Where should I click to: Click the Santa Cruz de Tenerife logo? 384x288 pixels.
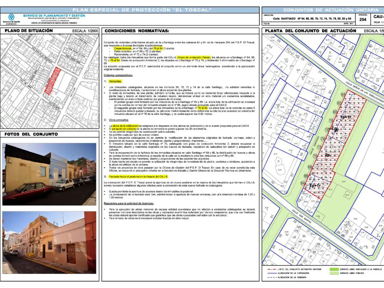tap(11, 19)
